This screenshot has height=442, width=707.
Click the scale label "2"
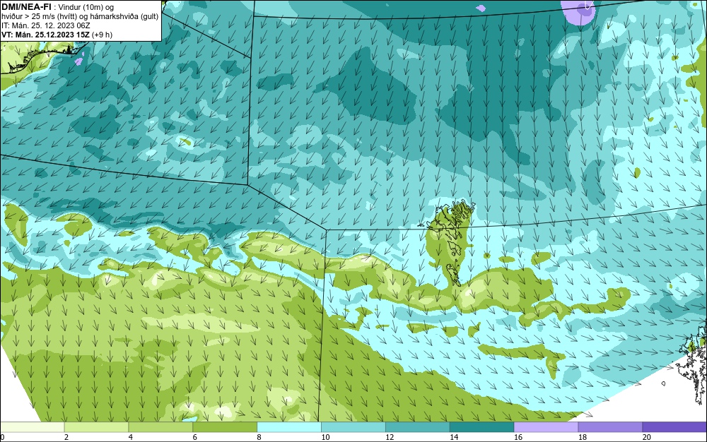pyautogui.click(x=66, y=437)
